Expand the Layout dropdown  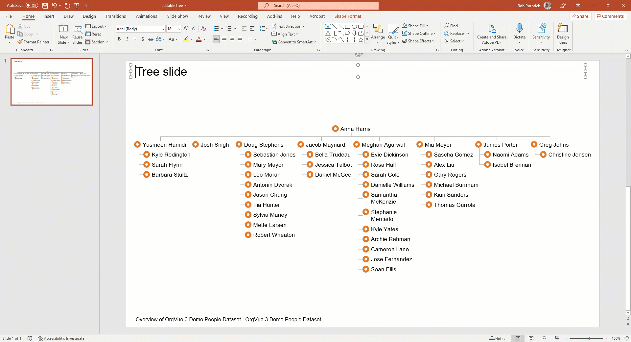click(x=96, y=26)
